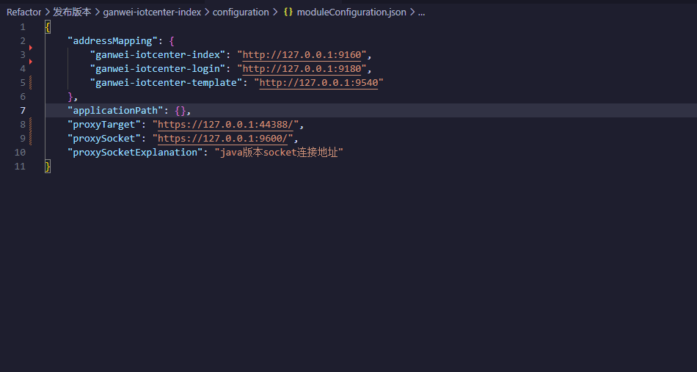The height and width of the screenshot is (372, 697).
Task: Click line number 11 in the gutter
Action: pyautogui.click(x=20, y=167)
